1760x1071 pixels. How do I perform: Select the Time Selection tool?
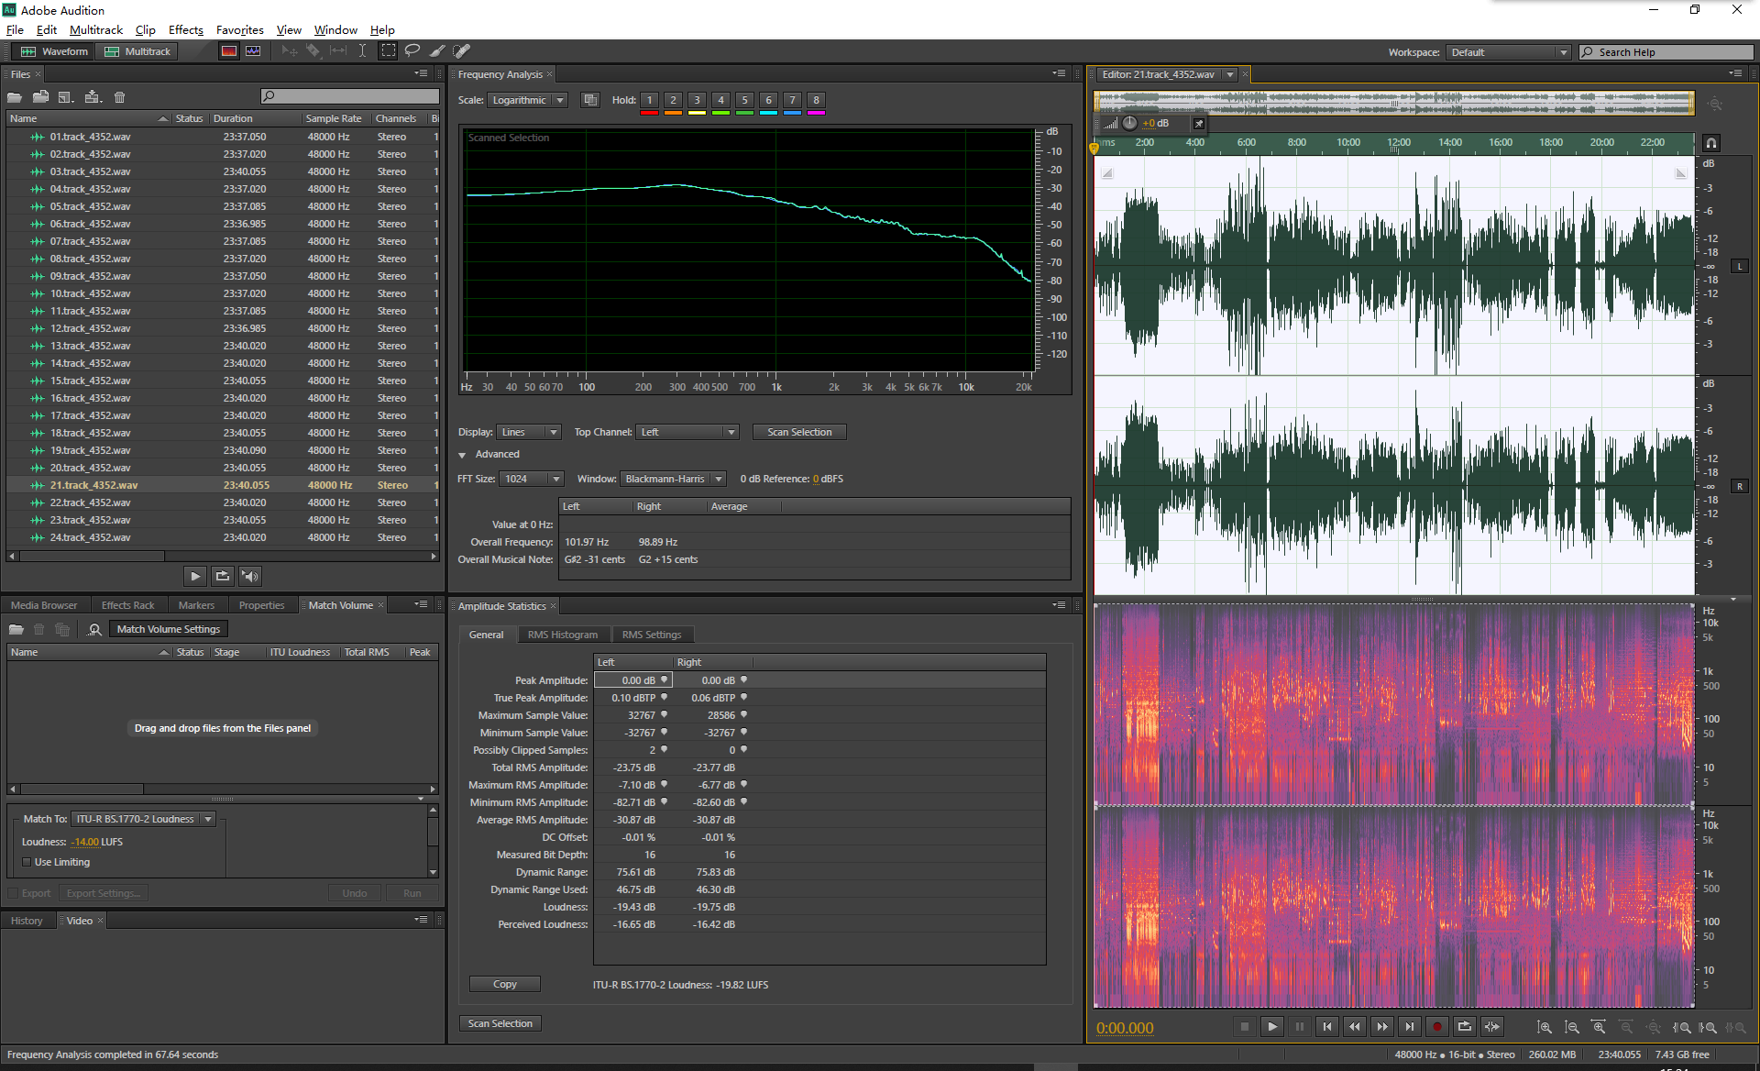pyautogui.click(x=362, y=51)
